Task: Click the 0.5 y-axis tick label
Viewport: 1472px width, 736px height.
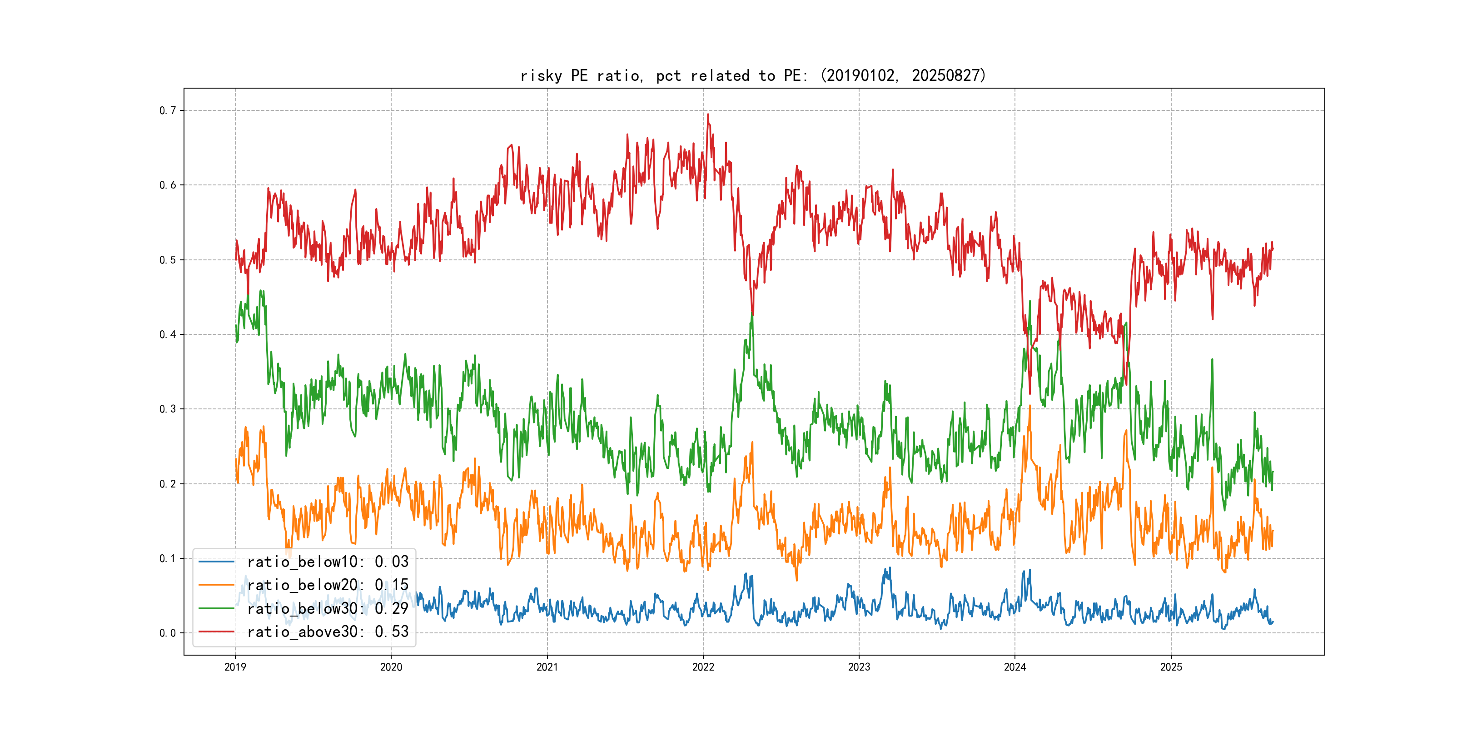Action: point(168,260)
